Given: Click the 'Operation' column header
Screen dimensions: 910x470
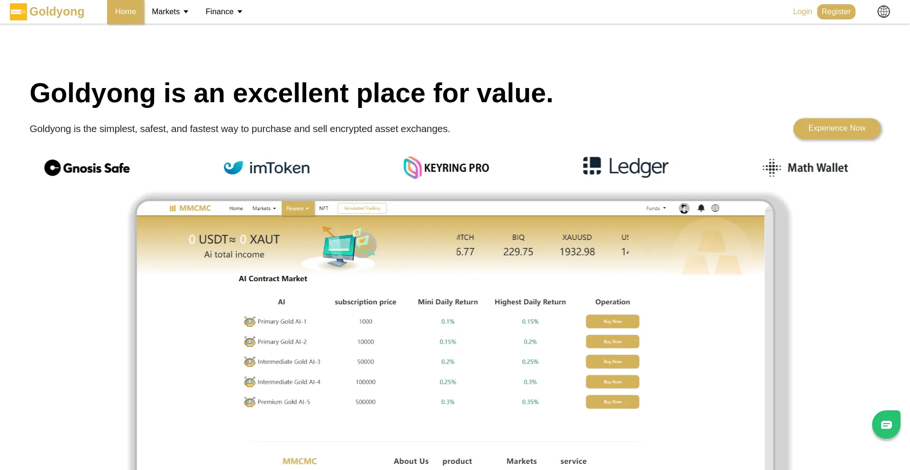Looking at the screenshot, I should [x=612, y=302].
